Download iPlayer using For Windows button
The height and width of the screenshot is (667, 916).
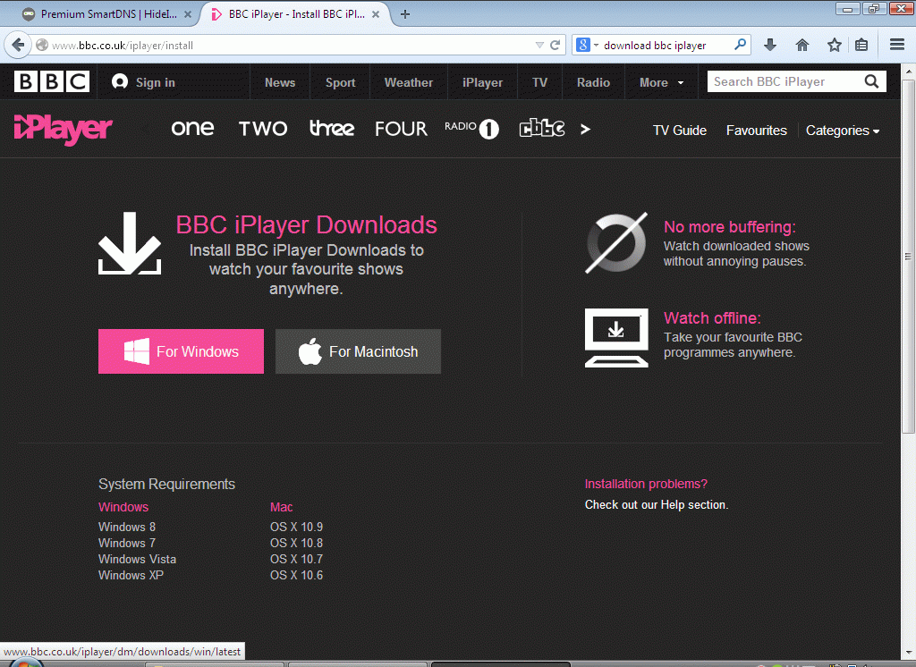[x=181, y=351]
